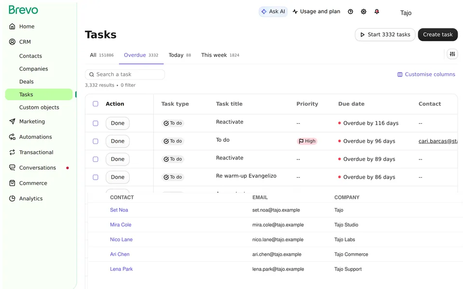
Task: Click the To do task title
Action: pos(223,140)
